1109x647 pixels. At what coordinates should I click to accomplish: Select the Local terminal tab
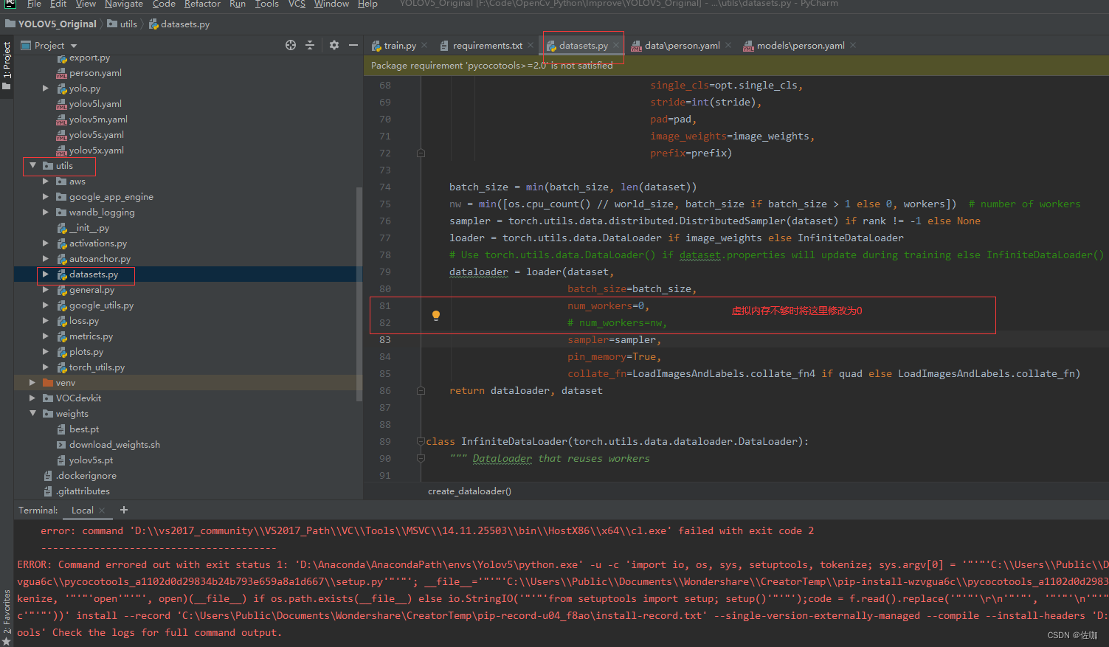[82, 511]
